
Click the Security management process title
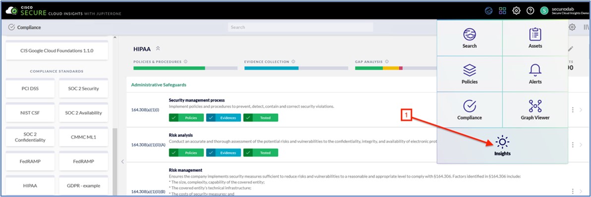tap(197, 100)
